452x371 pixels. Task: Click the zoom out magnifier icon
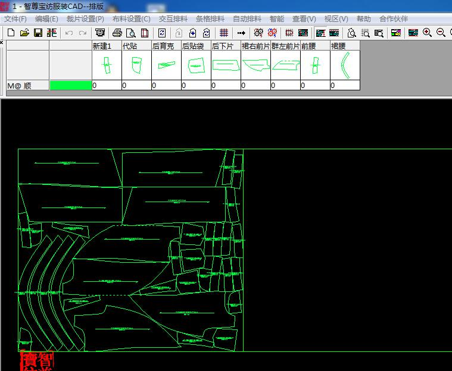[441, 33]
